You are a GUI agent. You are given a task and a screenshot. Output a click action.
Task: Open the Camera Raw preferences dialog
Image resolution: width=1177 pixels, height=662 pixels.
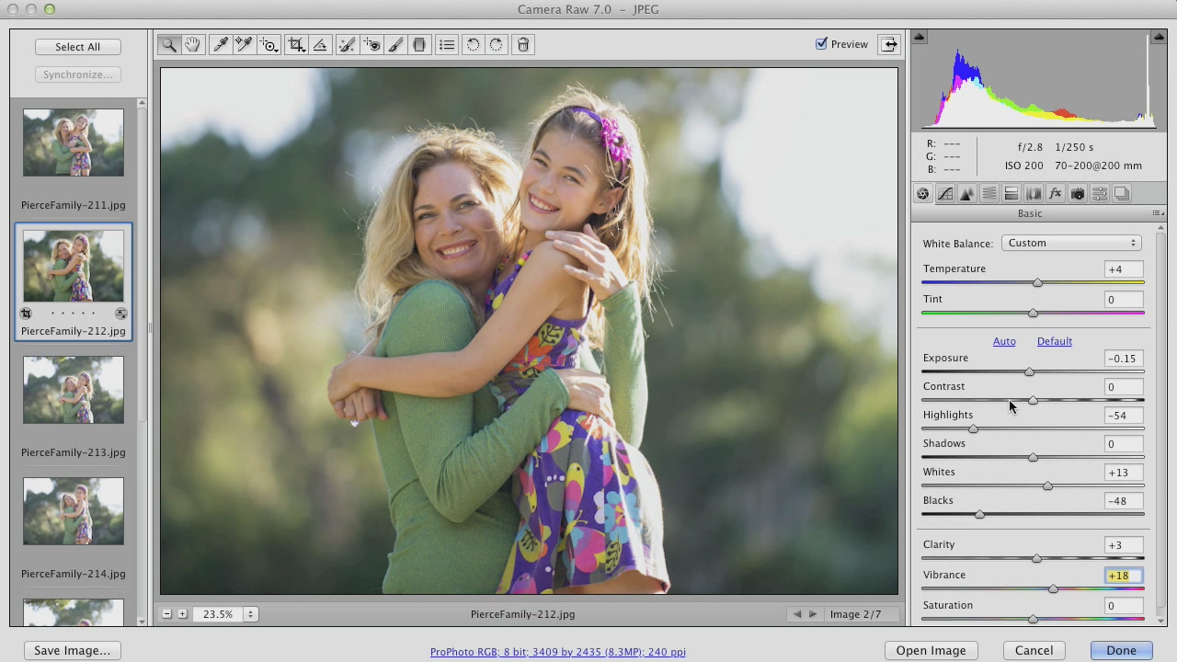point(447,45)
